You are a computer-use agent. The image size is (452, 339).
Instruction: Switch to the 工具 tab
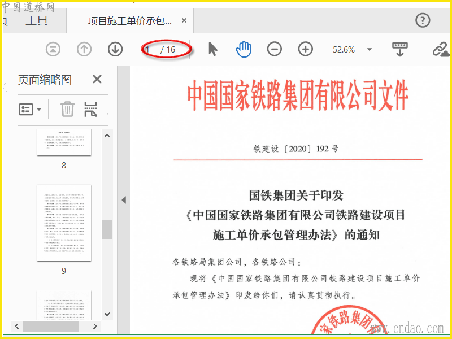37,20
